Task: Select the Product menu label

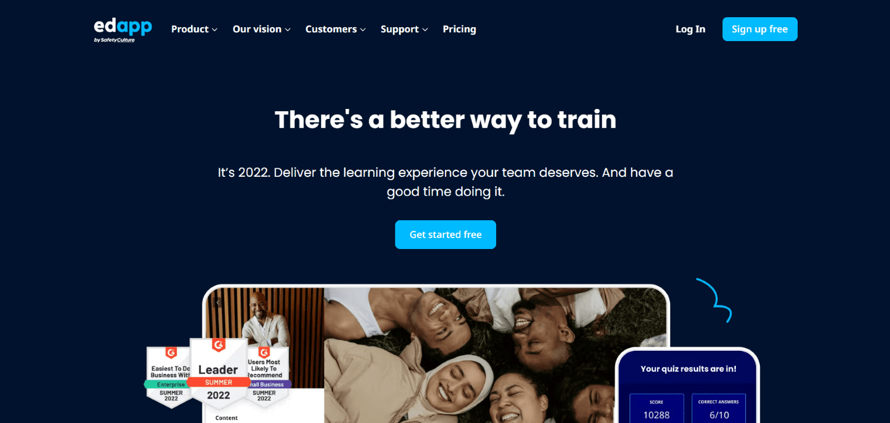Action: pyautogui.click(x=190, y=29)
